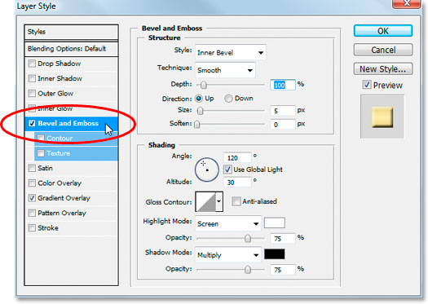The width and height of the screenshot is (428, 304).
Task: Uncheck the Gradient Overlay checkbox
Action: (32, 198)
